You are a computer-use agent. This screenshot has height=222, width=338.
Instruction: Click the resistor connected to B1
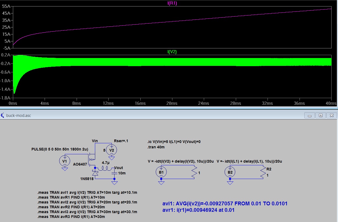pos(194,172)
